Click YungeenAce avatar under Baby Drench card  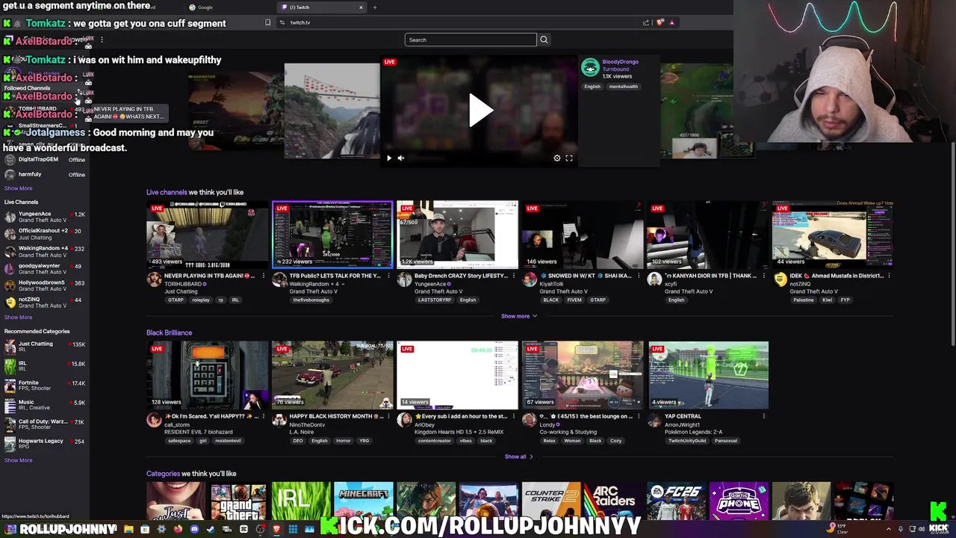click(x=404, y=279)
